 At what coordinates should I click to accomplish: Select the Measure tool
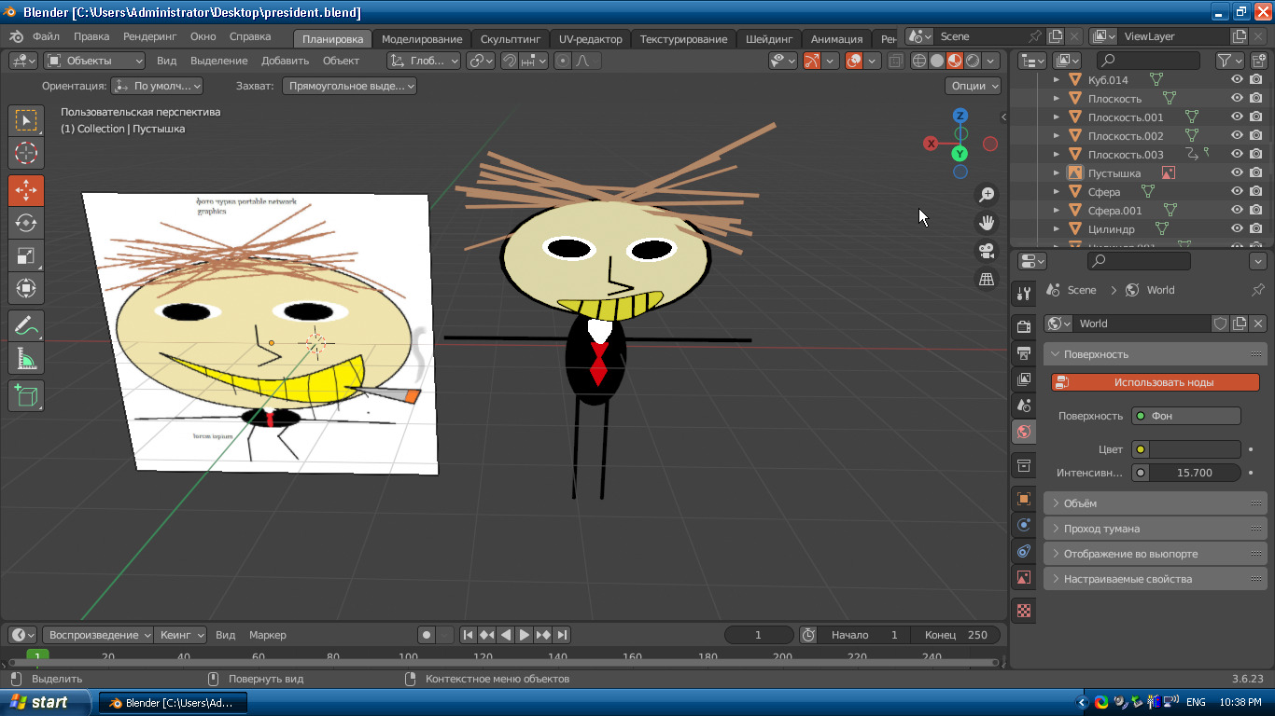[26, 358]
